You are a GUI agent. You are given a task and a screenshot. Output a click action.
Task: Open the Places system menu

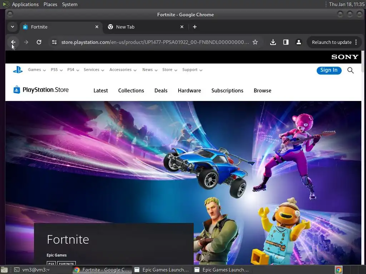[x=50, y=4]
